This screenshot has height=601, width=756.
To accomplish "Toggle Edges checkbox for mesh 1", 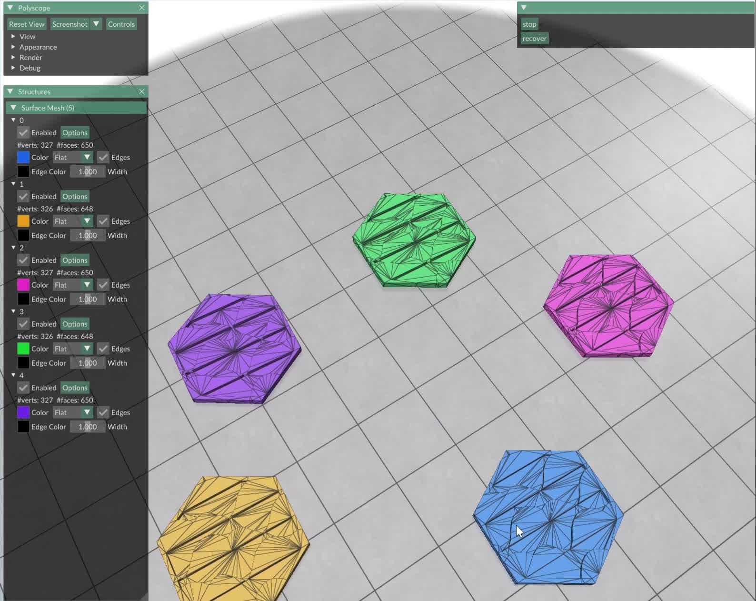I will [103, 221].
